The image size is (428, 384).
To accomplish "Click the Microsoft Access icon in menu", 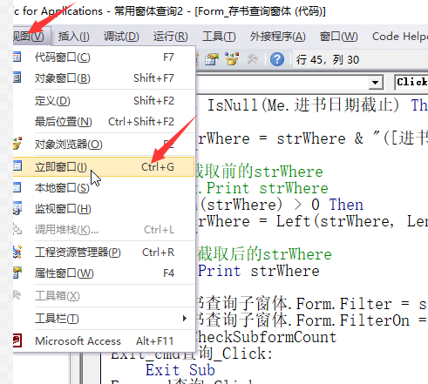I will pyautogui.click(x=17, y=340).
